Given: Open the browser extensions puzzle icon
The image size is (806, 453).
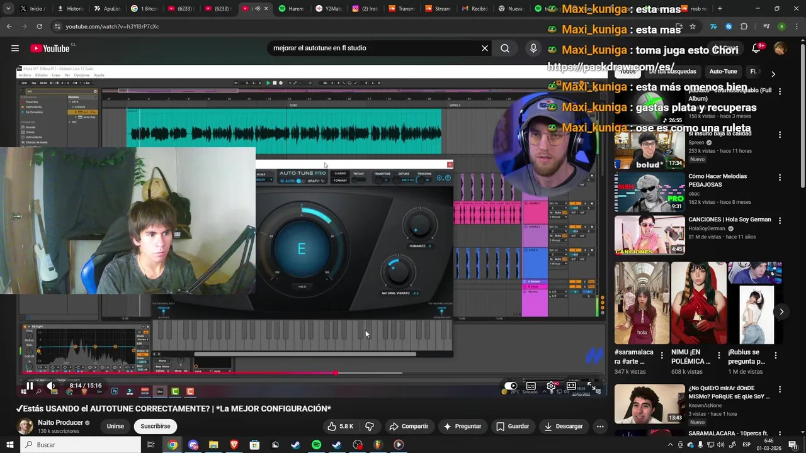Looking at the screenshot, I should [744, 26].
